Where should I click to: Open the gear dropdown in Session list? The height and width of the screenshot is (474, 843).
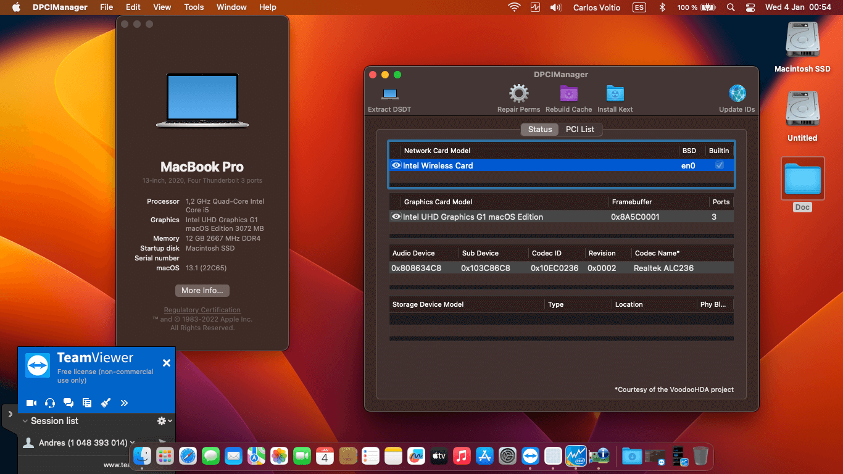click(164, 421)
